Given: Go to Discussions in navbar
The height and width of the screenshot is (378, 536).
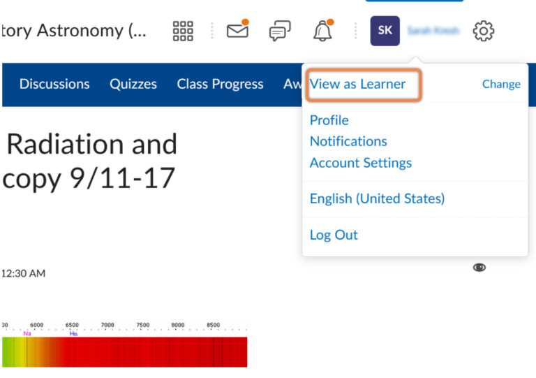Looking at the screenshot, I should [x=54, y=84].
